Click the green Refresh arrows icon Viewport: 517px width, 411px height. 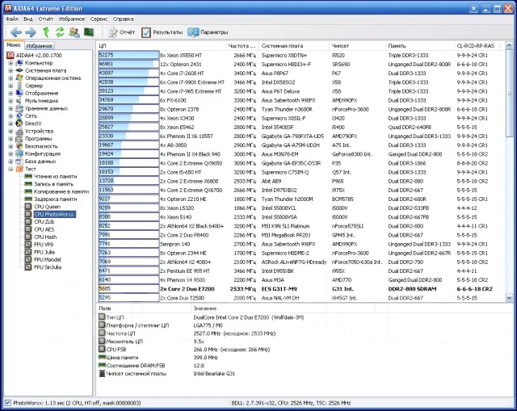[60, 32]
